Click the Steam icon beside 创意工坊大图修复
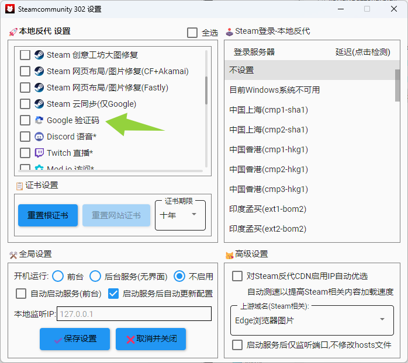The height and width of the screenshot is (363, 408). [39, 55]
